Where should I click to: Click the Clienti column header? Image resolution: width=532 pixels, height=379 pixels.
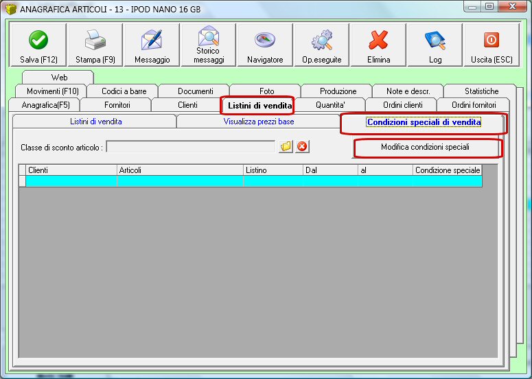[x=71, y=170]
